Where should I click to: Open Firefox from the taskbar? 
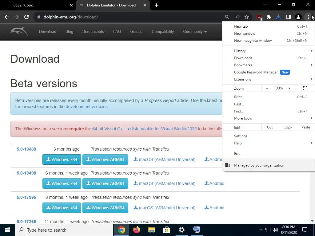click(136, 230)
